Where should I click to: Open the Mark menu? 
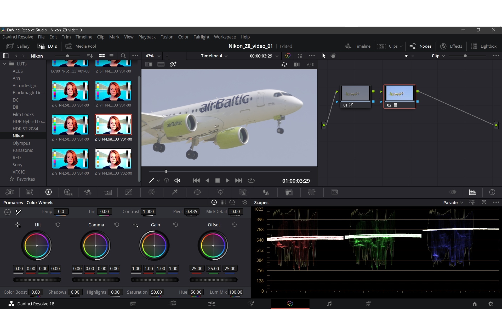[x=114, y=37]
